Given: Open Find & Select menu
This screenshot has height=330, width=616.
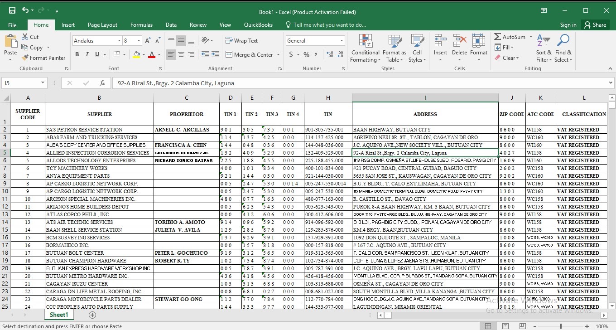Looking at the screenshot, I should pos(563,48).
